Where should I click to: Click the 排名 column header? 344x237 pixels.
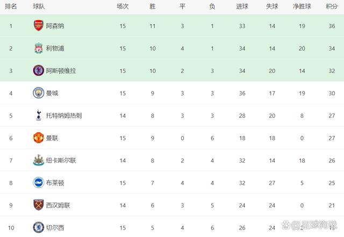pyautogui.click(x=11, y=6)
